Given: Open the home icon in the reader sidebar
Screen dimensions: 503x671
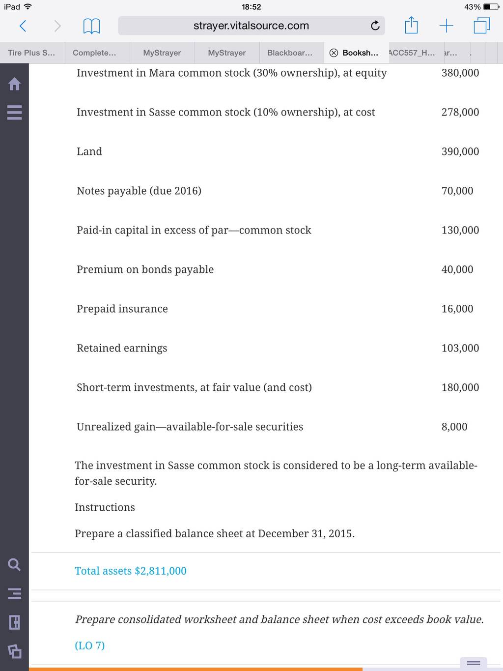Looking at the screenshot, I should (x=15, y=84).
